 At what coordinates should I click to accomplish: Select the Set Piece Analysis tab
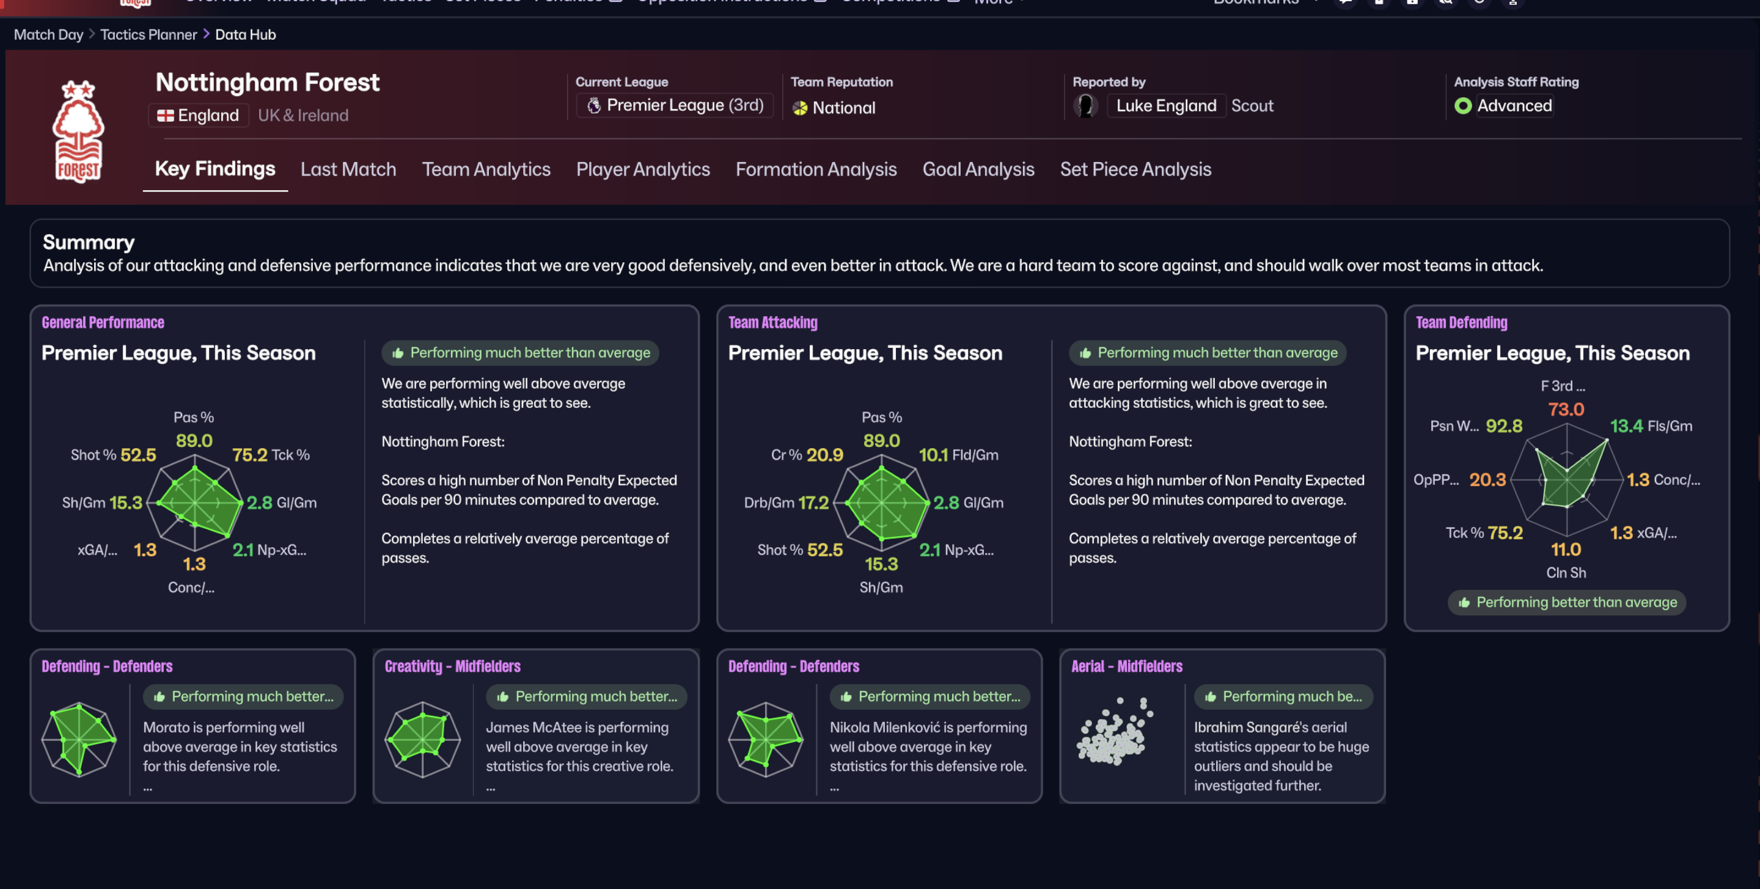point(1135,169)
